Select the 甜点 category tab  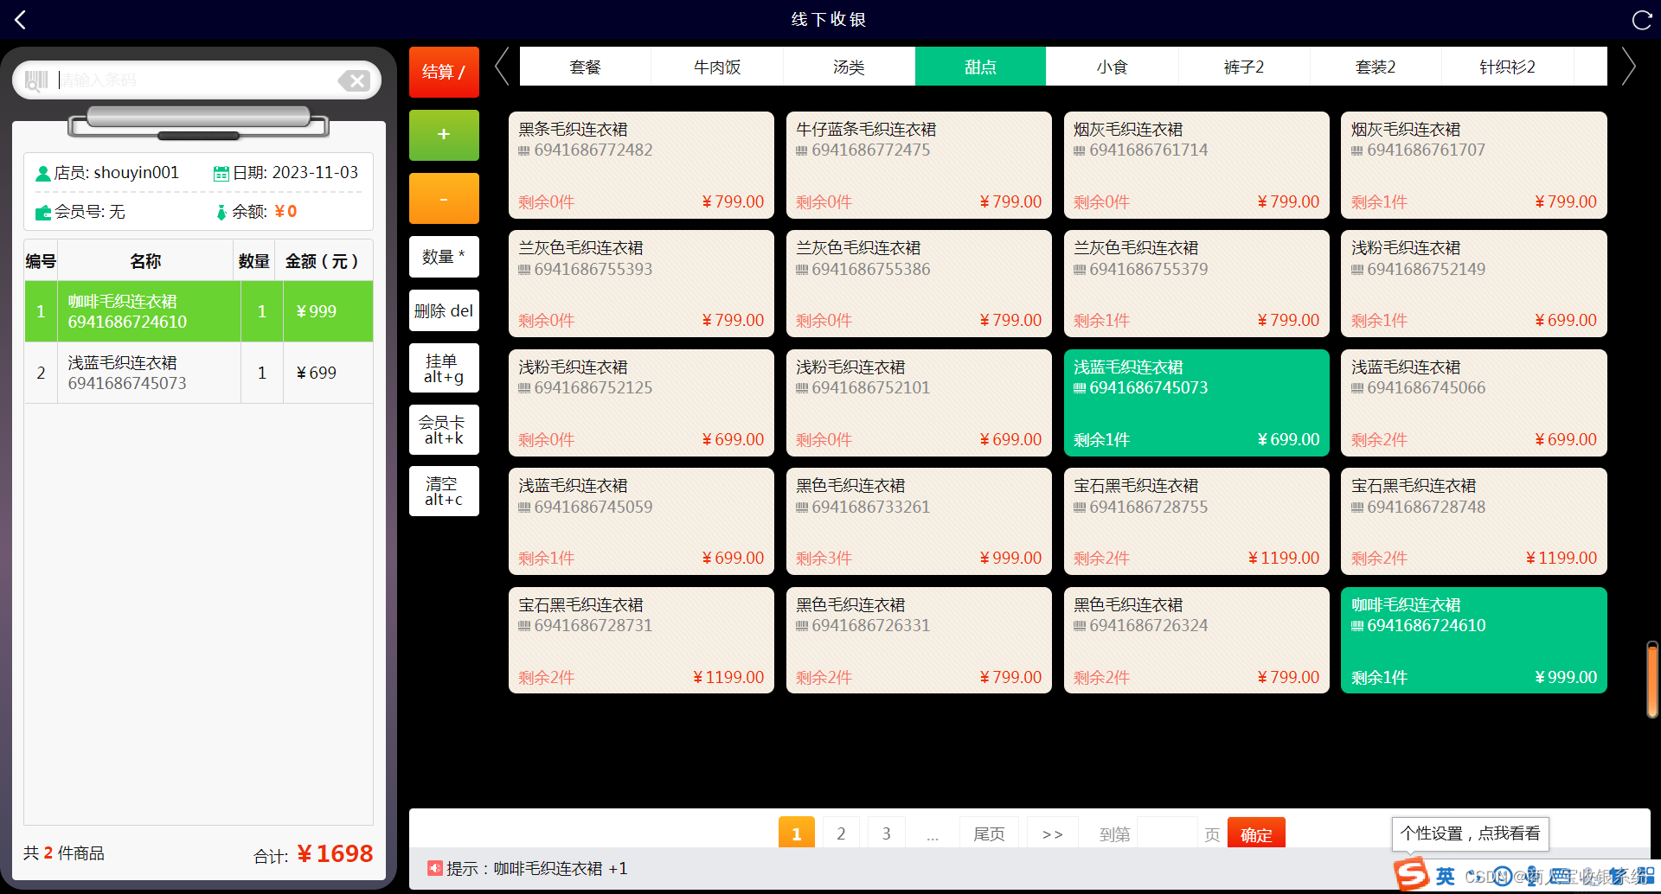coord(980,67)
